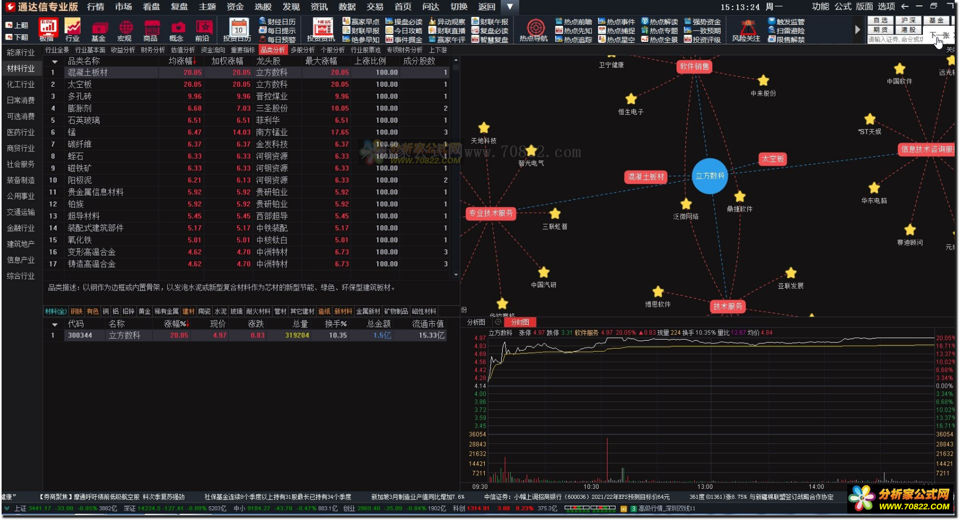This screenshot has width=960, height=520.
Task: Expand the toolbar right arrow
Action: click(x=857, y=30)
